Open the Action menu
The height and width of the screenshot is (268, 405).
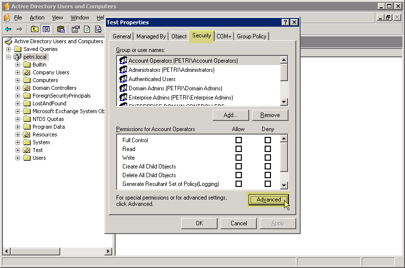37,17
